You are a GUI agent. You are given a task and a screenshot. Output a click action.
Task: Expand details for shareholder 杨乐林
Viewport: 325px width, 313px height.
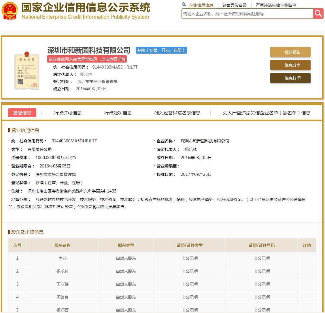307,271
